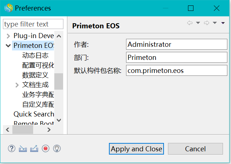
Task: Select 数据定义 in the preferences tree
Action: 35,75
